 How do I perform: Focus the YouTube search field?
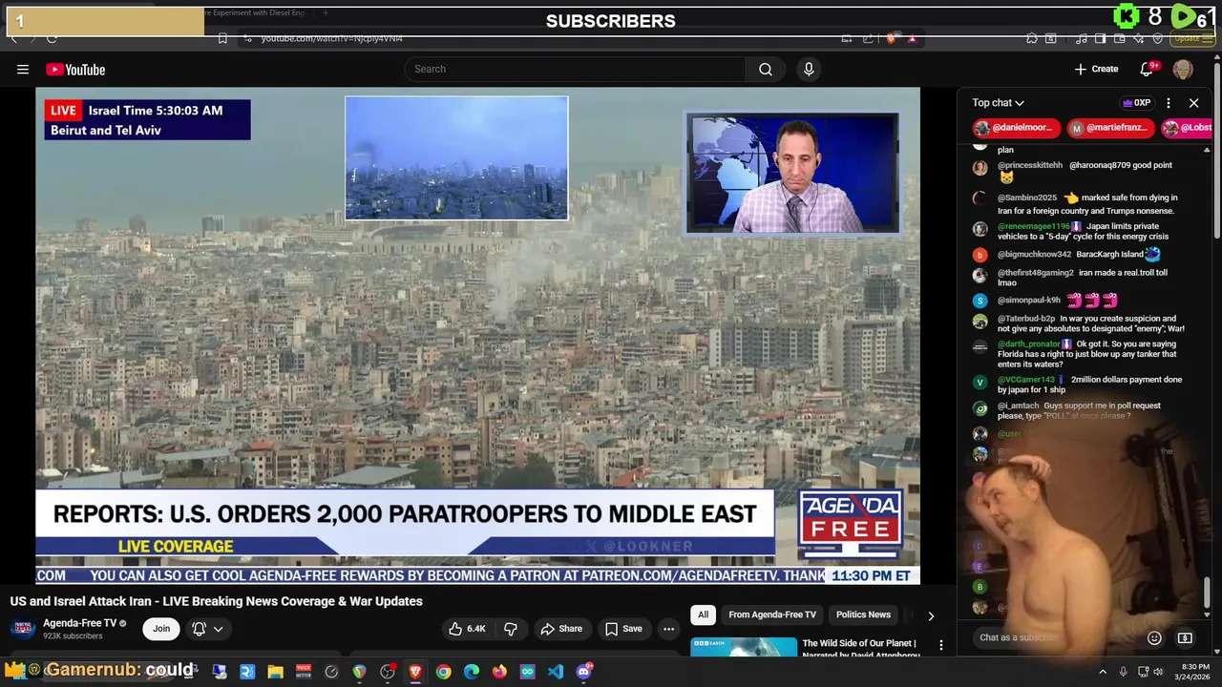pyautogui.click(x=575, y=69)
